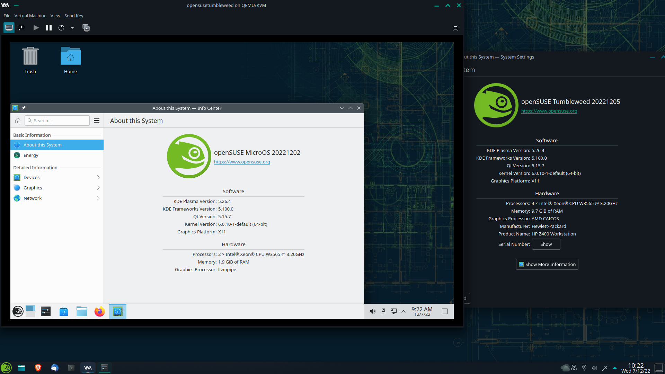
Task: Open the guest application launcher
Action: click(18, 311)
